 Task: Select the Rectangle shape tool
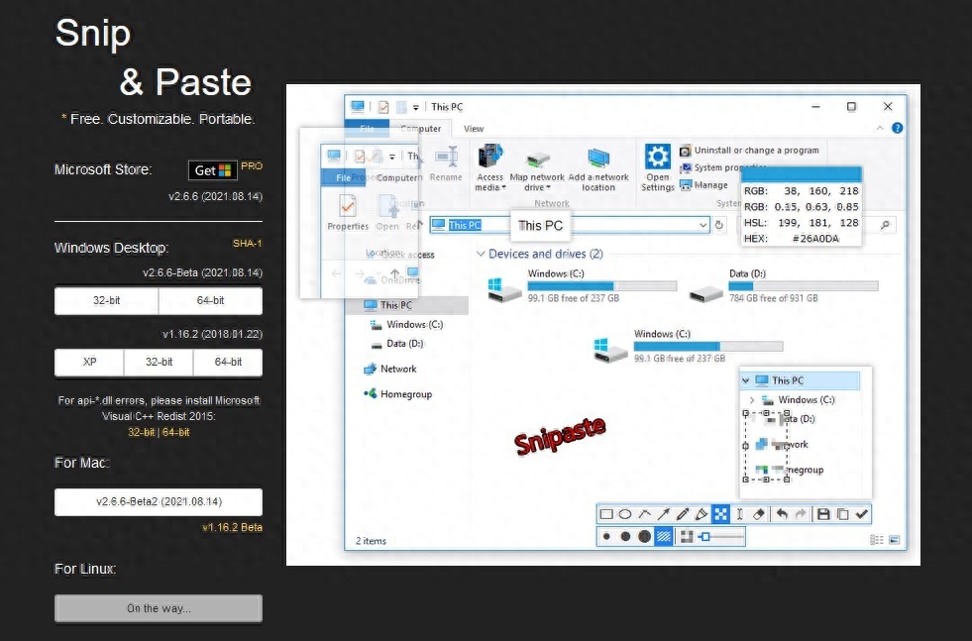(606, 514)
